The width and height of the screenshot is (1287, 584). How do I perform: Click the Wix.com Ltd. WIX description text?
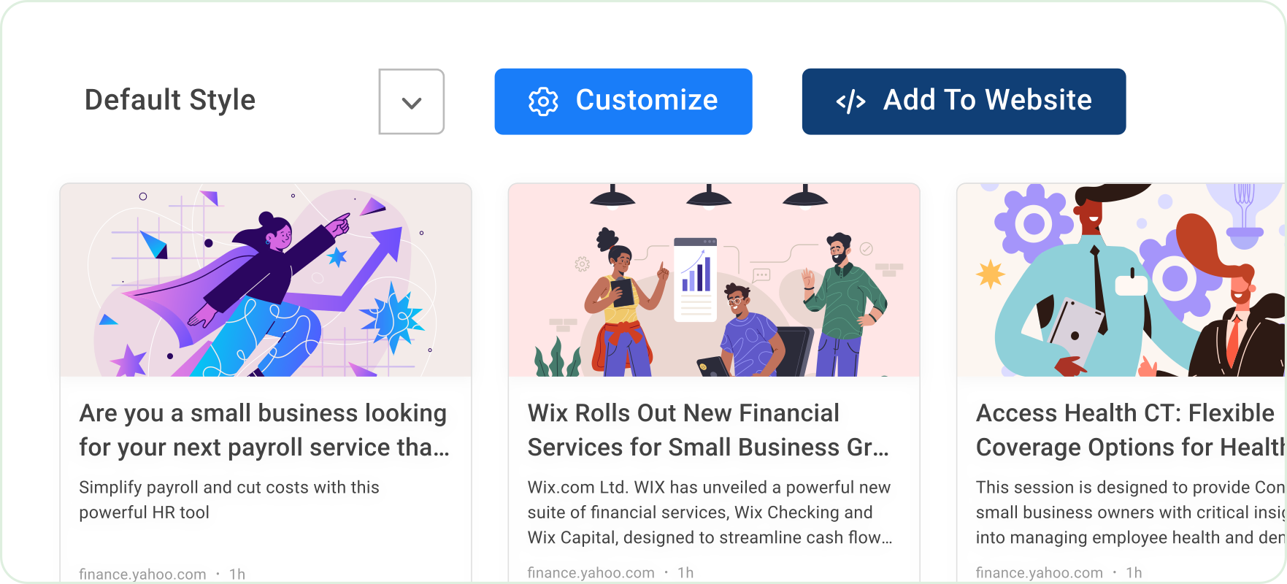tap(710, 512)
